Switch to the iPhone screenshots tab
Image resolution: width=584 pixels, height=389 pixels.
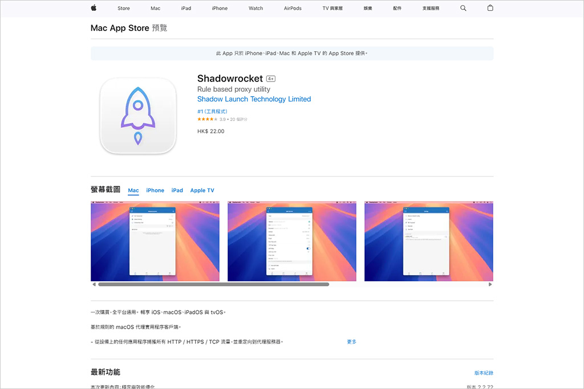pos(155,190)
